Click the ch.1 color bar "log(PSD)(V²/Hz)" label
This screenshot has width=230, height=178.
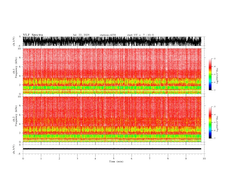pos(218,76)
